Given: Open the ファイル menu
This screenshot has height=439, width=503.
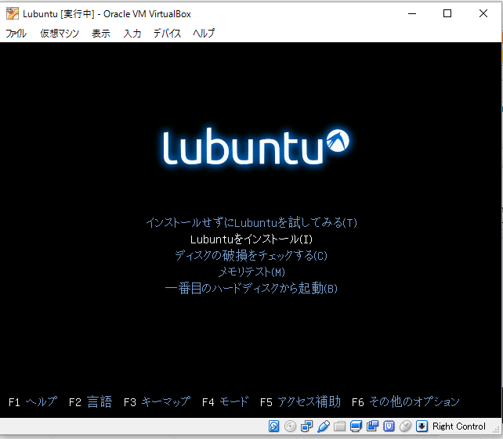Looking at the screenshot, I should [16, 33].
